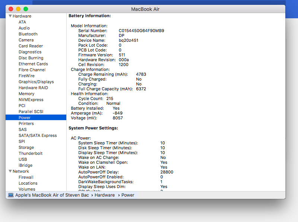Click the battery Serial Number value
The width and height of the screenshot is (298, 222).
point(141,31)
